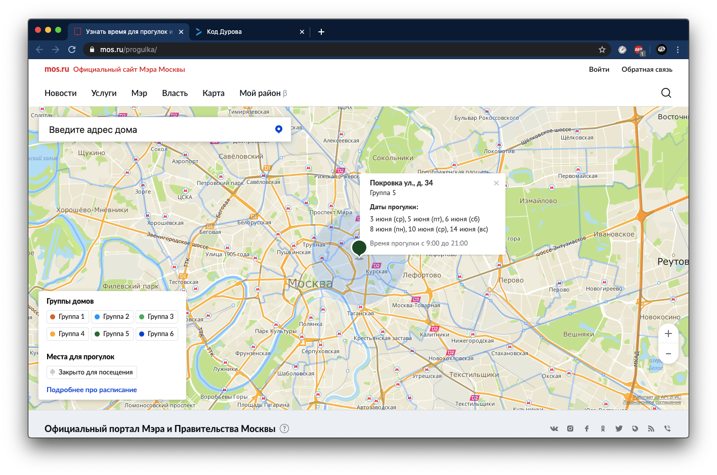Zoom in the map with plus button
Image resolution: width=717 pixels, height=475 pixels.
(x=668, y=334)
